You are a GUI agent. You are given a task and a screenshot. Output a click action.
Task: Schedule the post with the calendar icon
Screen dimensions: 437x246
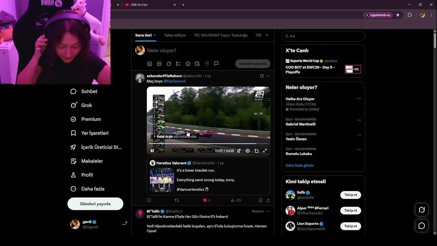197,64
